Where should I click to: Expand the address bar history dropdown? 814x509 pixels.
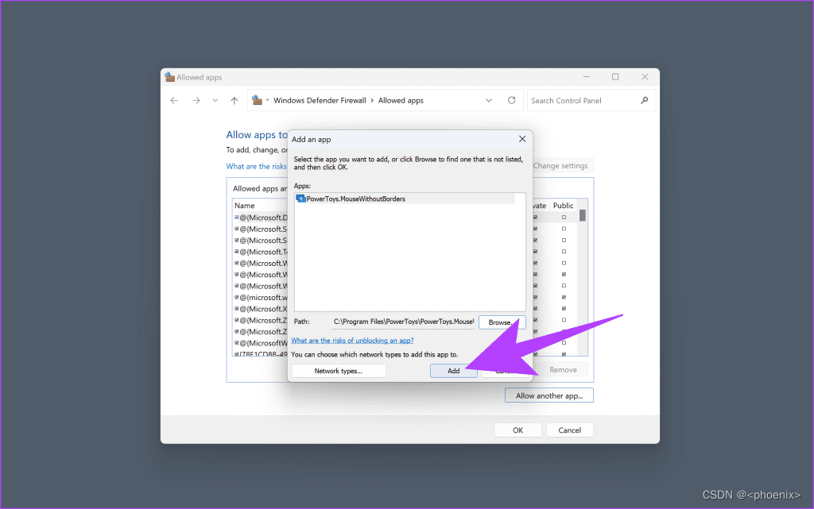tap(489, 101)
